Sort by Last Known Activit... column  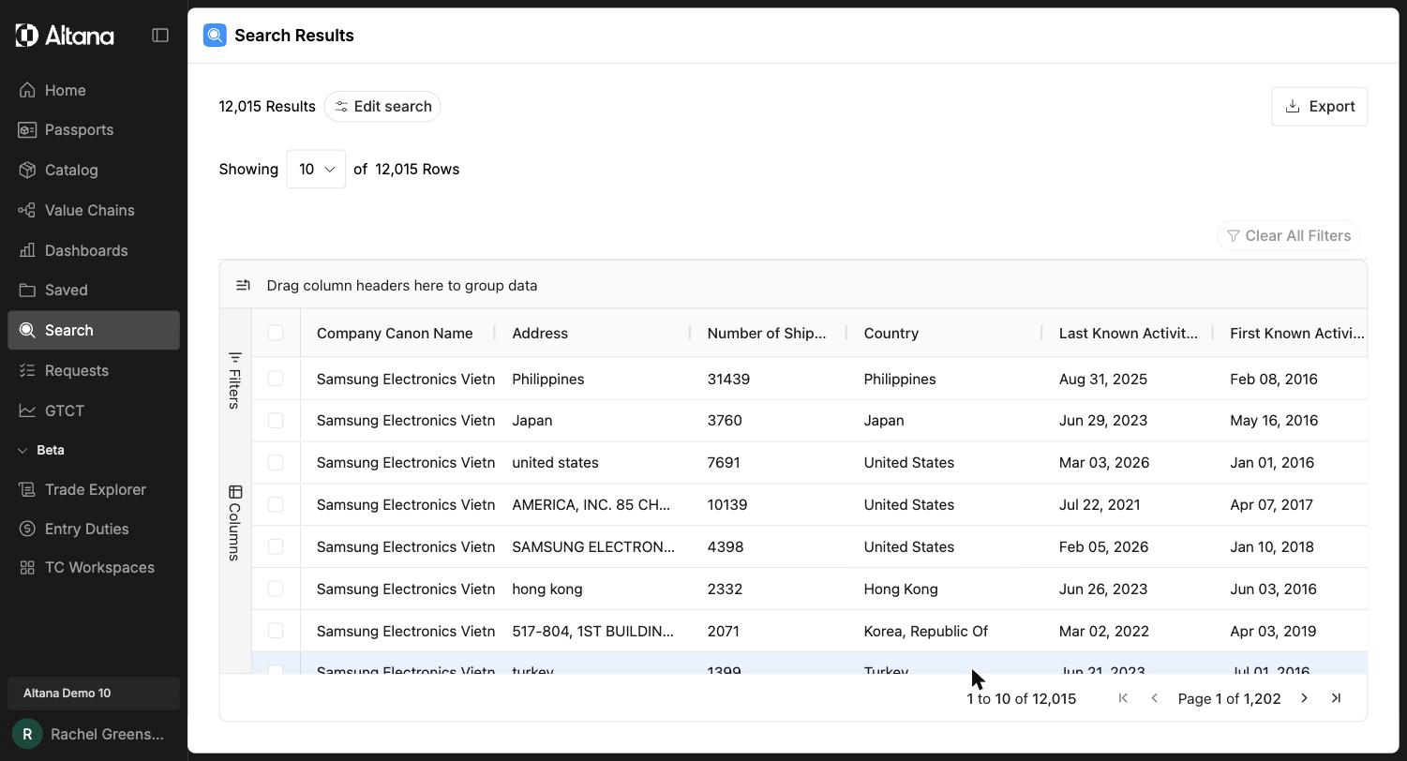[x=1128, y=333]
